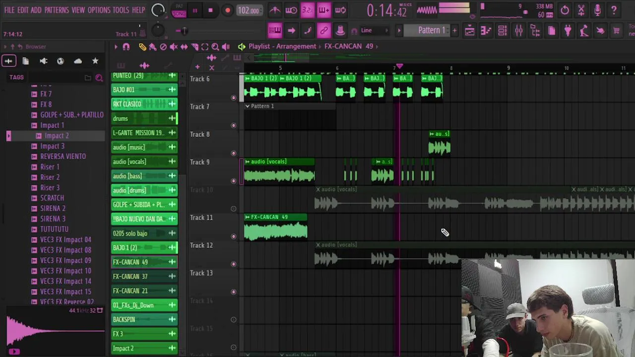Stop playback with the stop button
The image size is (635, 357).
point(210,10)
